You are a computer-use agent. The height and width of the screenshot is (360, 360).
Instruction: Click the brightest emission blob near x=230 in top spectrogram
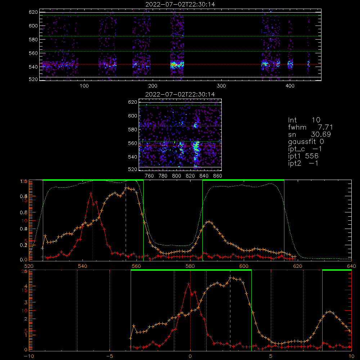tap(174, 65)
